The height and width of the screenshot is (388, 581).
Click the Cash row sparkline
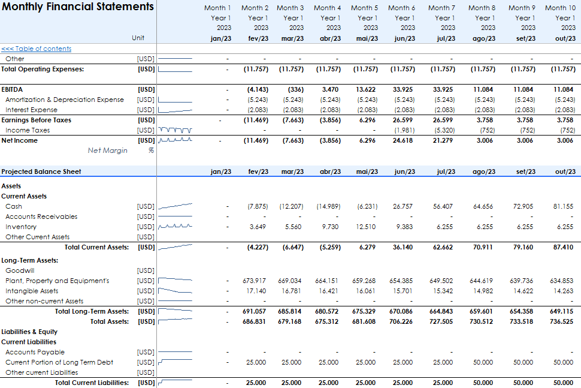tap(175, 206)
